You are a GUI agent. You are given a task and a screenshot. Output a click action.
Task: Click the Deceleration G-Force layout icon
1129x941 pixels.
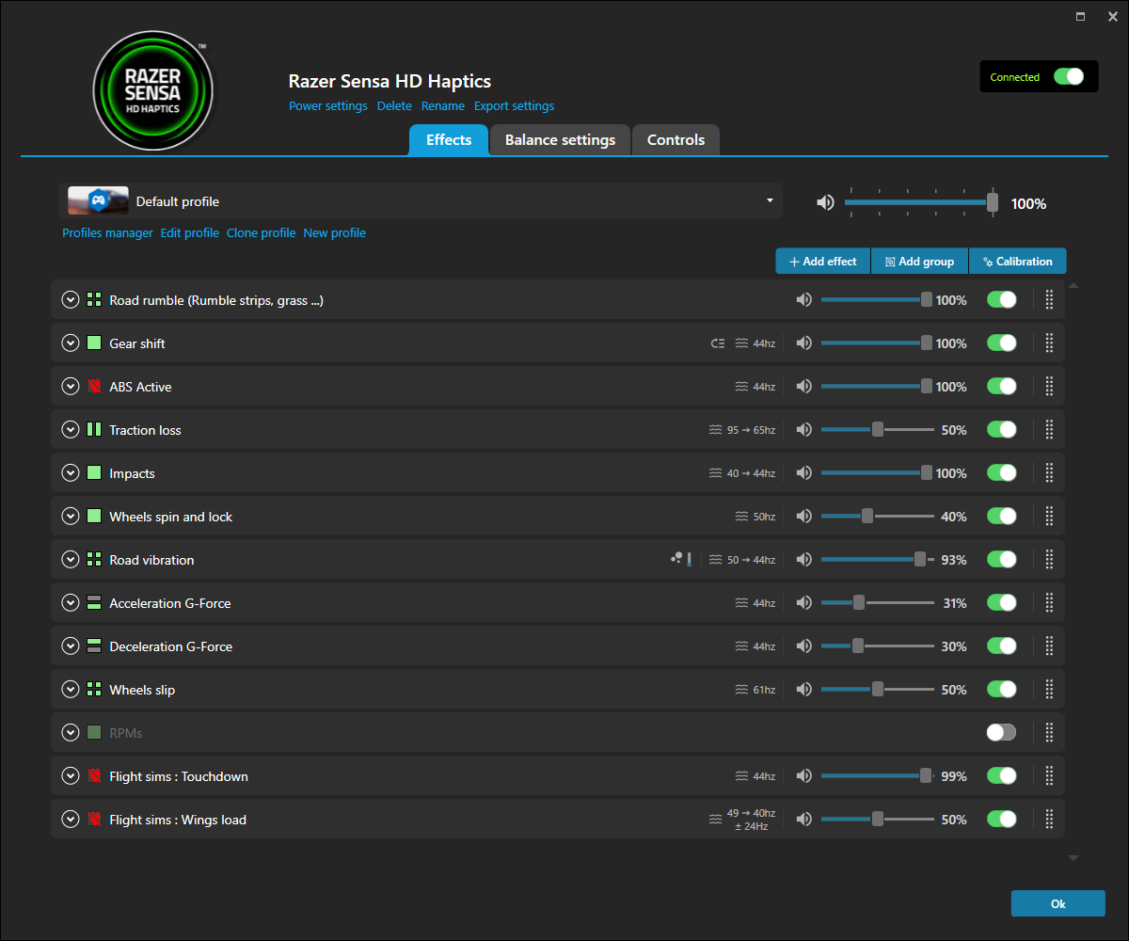(94, 646)
